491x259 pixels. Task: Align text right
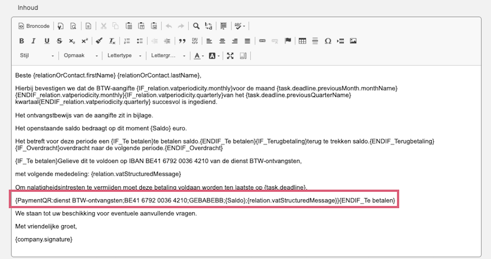click(x=235, y=41)
